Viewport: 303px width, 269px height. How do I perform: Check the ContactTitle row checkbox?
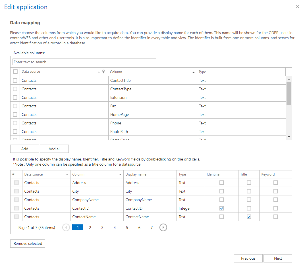15,80
